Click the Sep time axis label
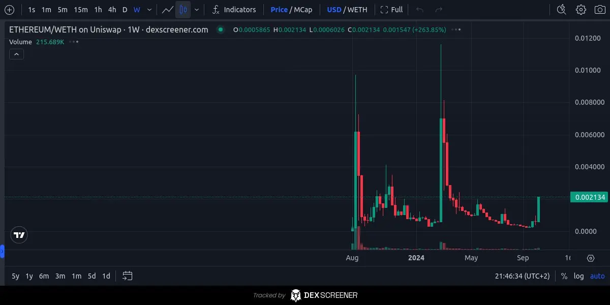610x305 pixels. point(523,258)
